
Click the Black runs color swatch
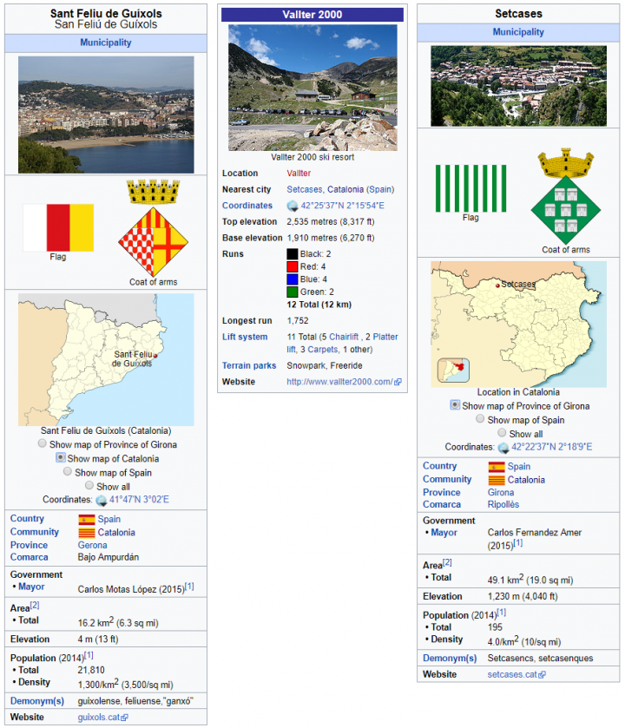(292, 254)
